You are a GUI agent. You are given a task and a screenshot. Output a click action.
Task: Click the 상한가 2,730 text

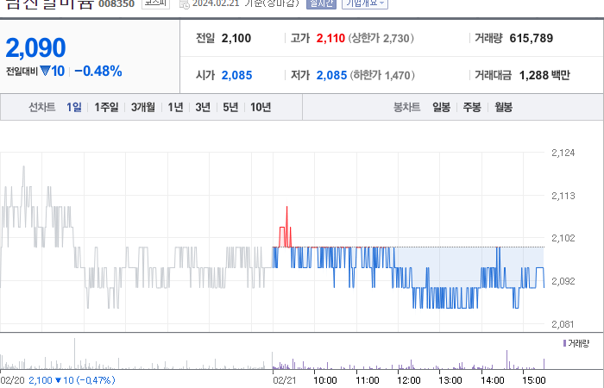pyautogui.click(x=381, y=38)
